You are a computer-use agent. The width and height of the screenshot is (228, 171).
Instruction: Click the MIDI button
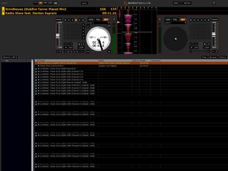coord(176,3)
